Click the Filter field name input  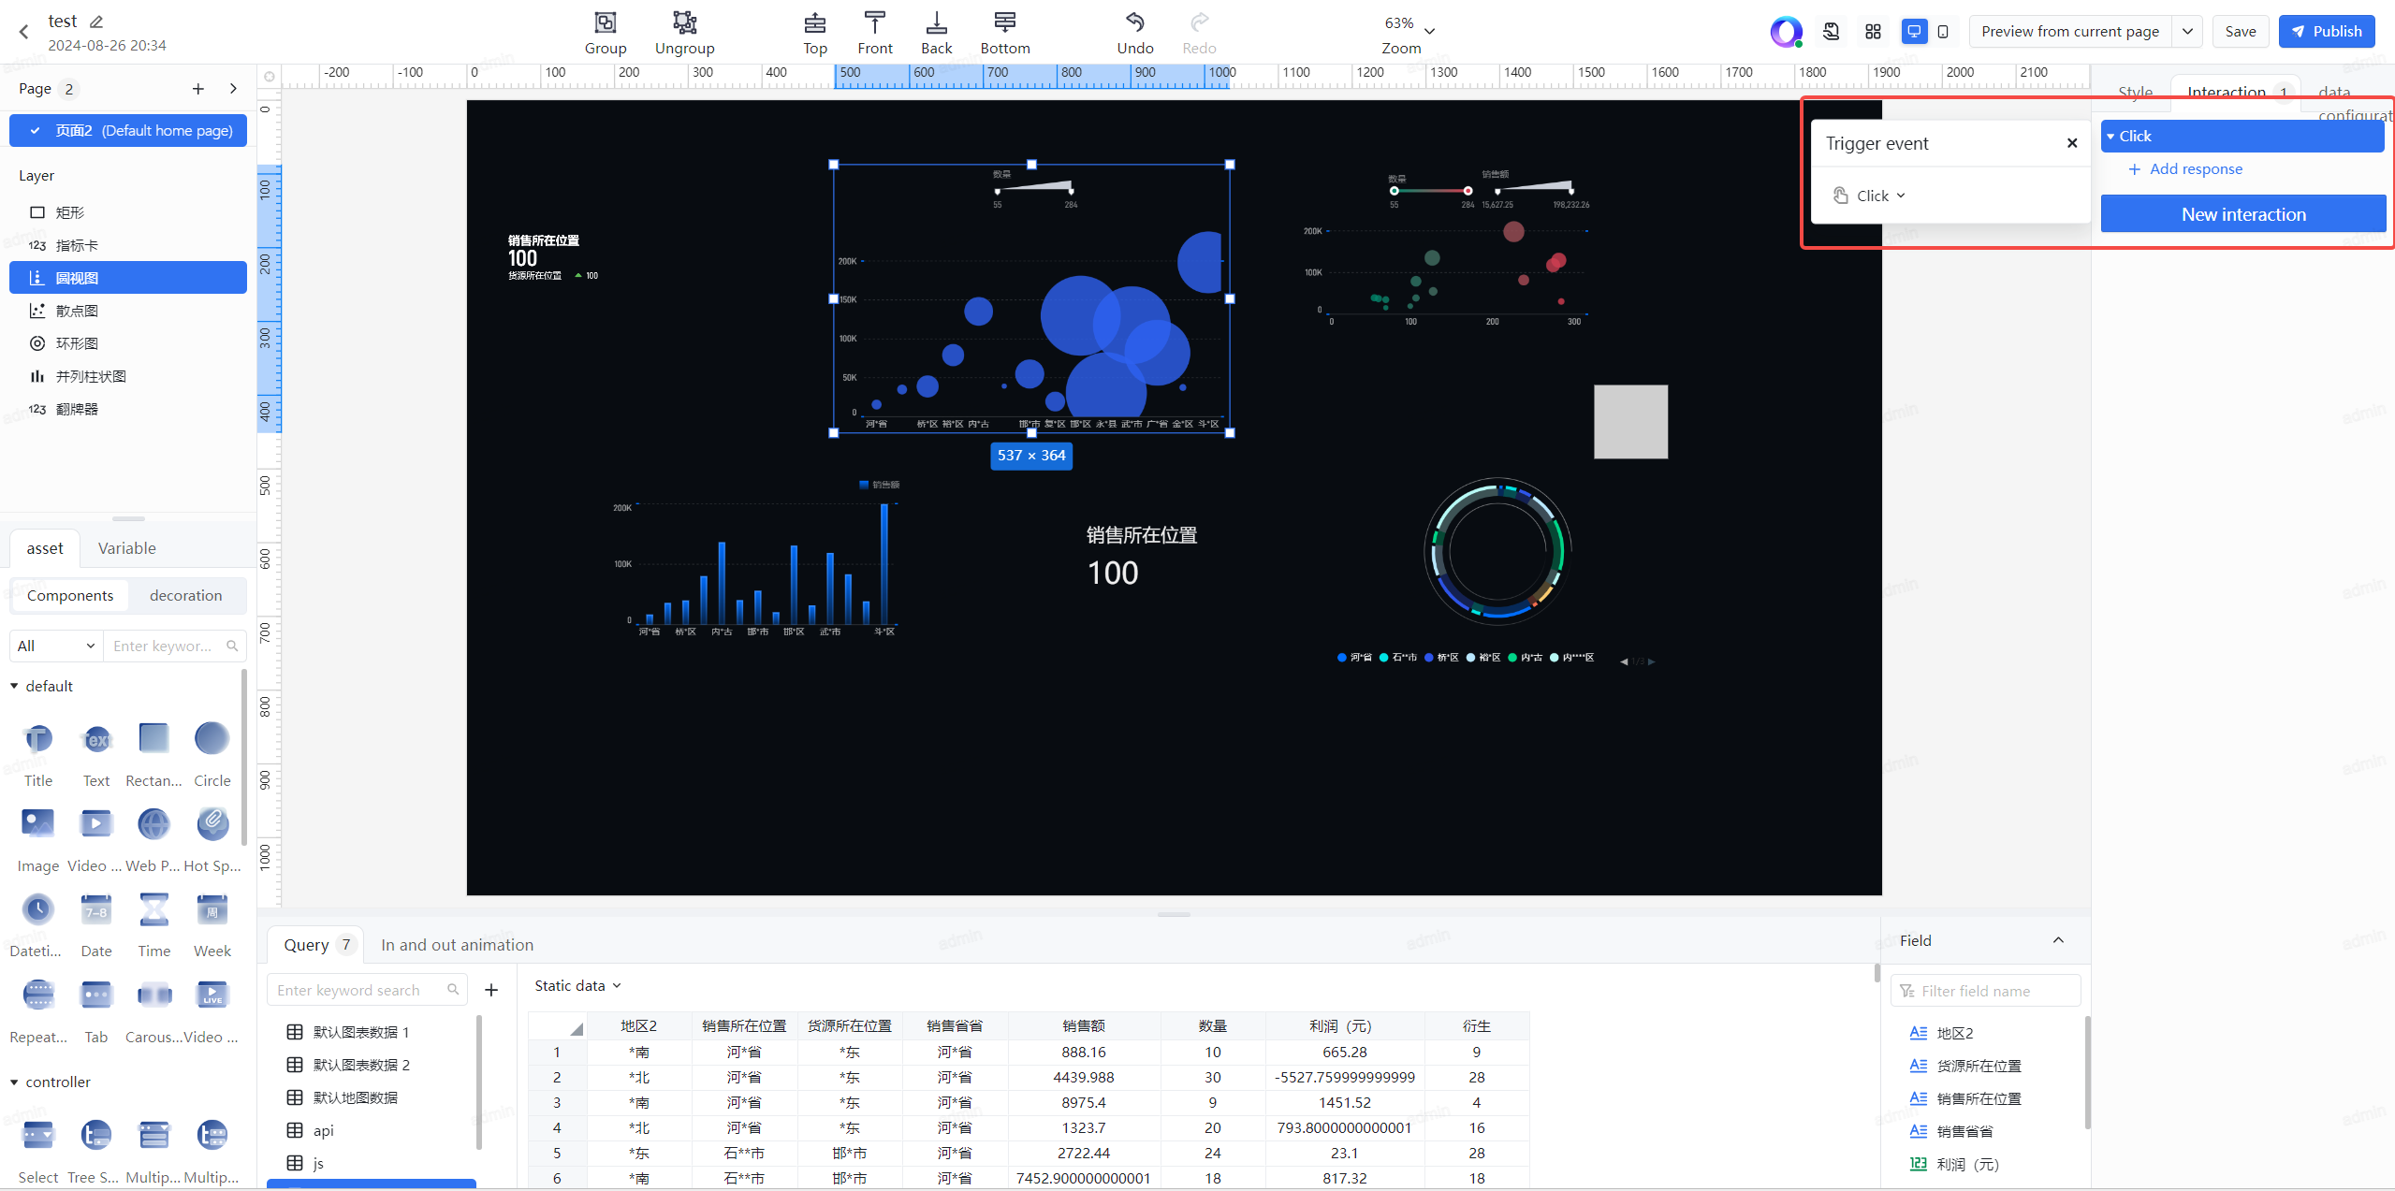pyautogui.click(x=1985, y=991)
